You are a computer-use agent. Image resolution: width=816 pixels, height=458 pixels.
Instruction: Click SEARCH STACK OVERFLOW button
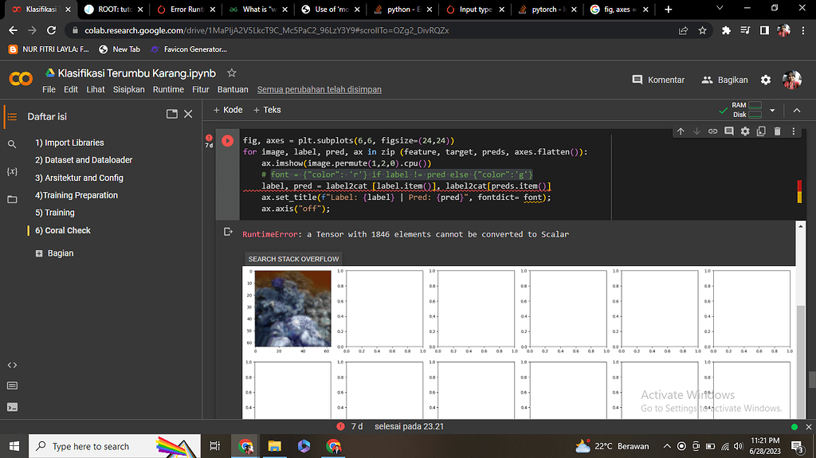point(293,259)
